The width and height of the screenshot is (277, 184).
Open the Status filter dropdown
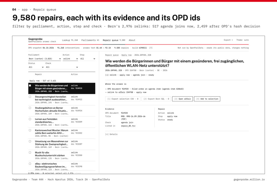[36, 67]
